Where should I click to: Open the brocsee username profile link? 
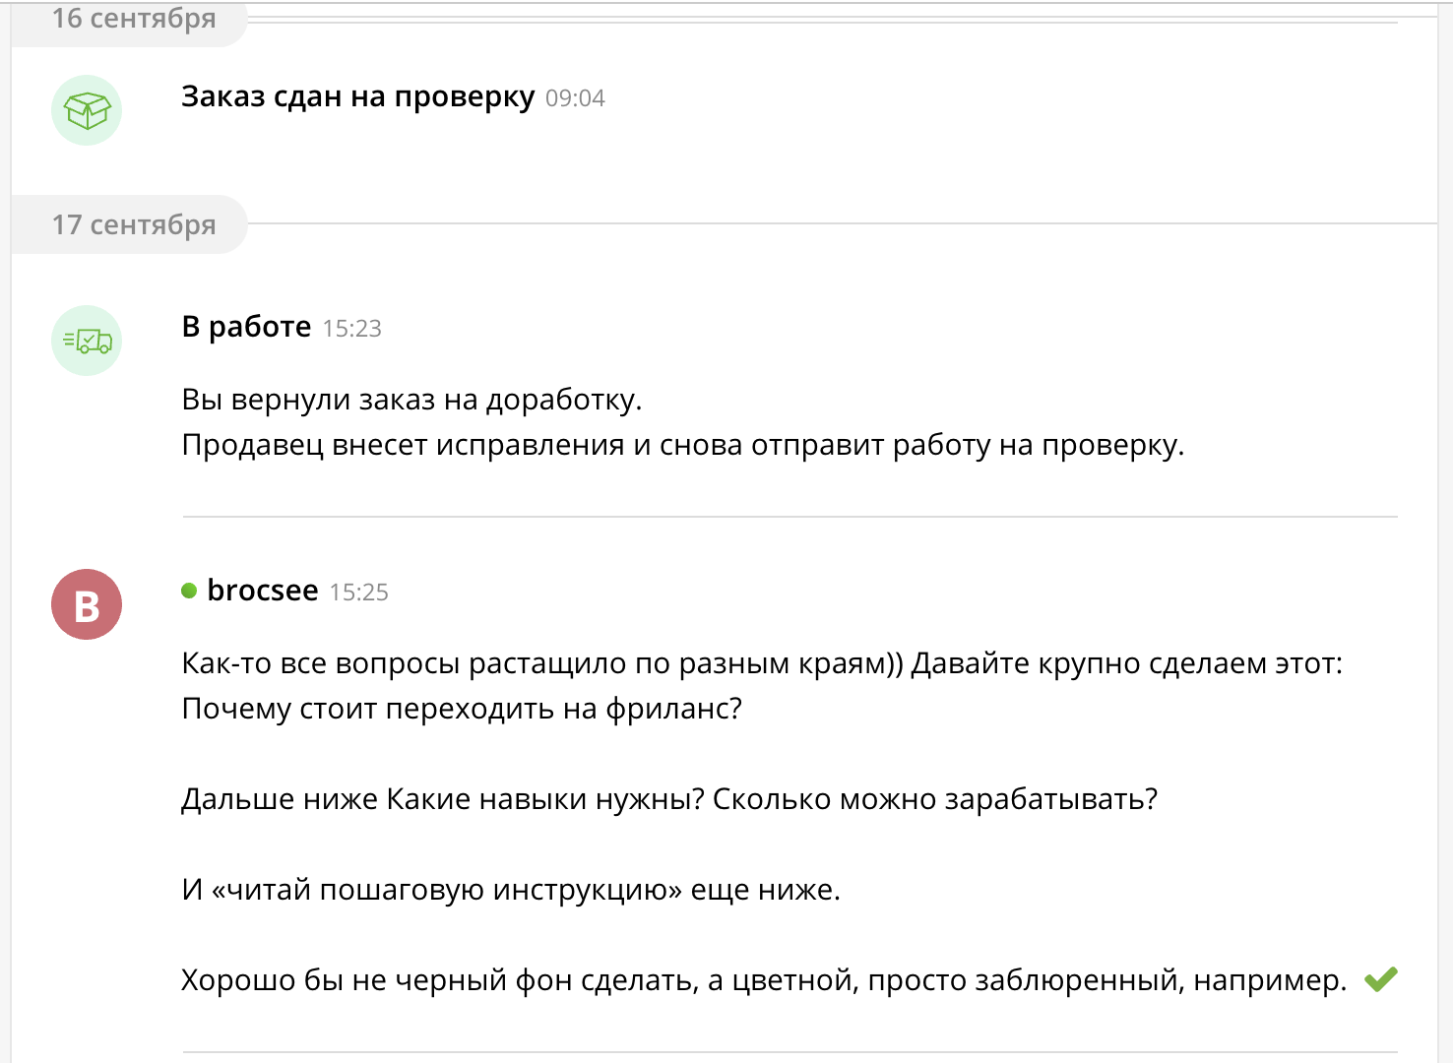tap(263, 590)
